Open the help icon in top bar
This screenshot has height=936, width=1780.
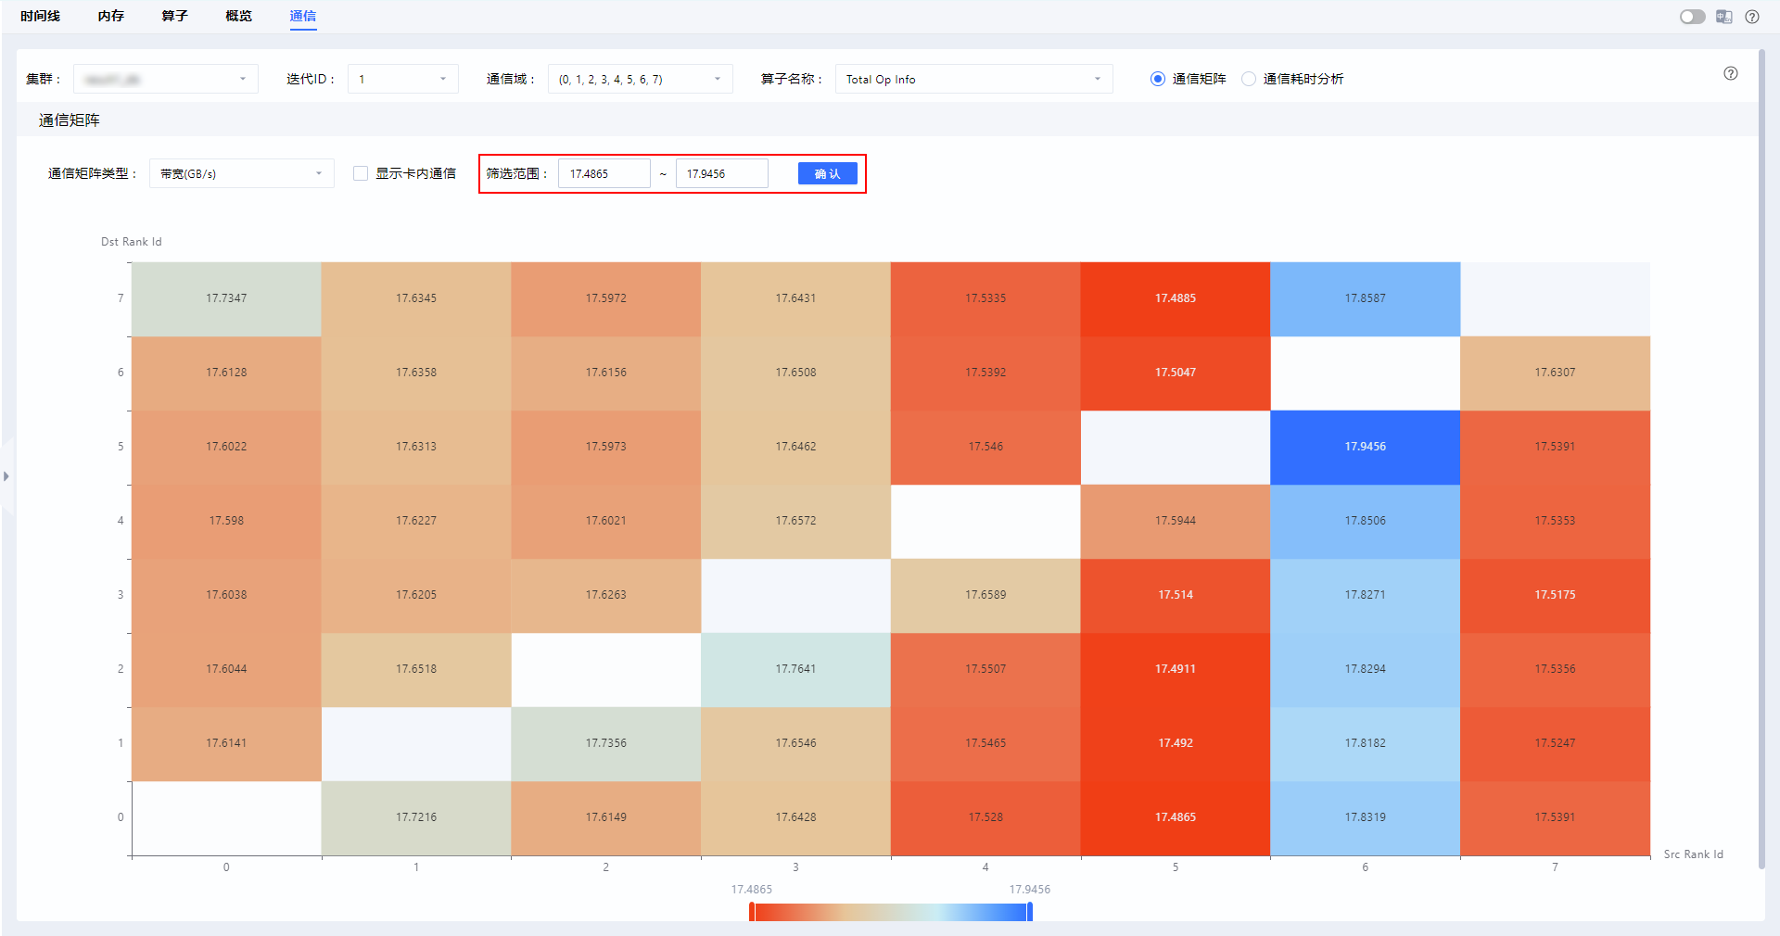[x=1751, y=17]
